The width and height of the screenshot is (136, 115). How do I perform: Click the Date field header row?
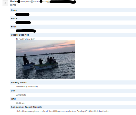coord(73,91)
